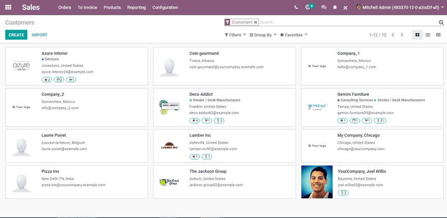Click the $ 31 badge on Gemini Furniture
The width and height of the screenshot is (447, 218).
point(380,121)
